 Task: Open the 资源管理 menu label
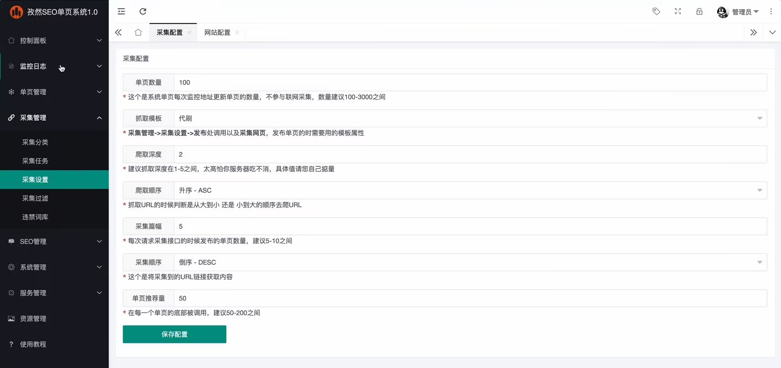coord(33,318)
